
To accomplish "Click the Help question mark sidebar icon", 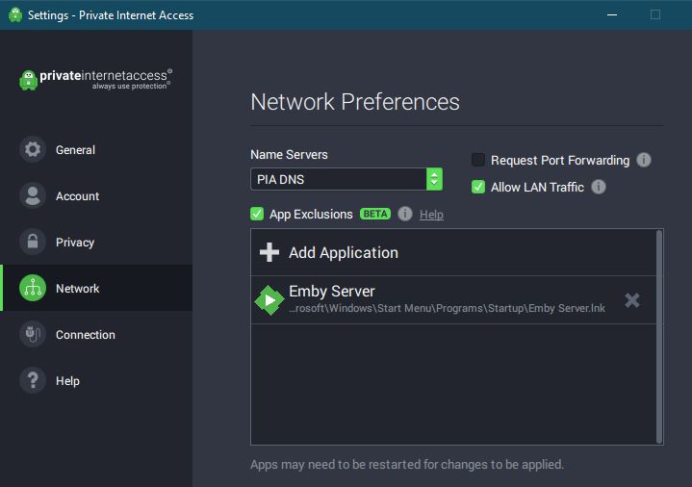I will [33, 381].
